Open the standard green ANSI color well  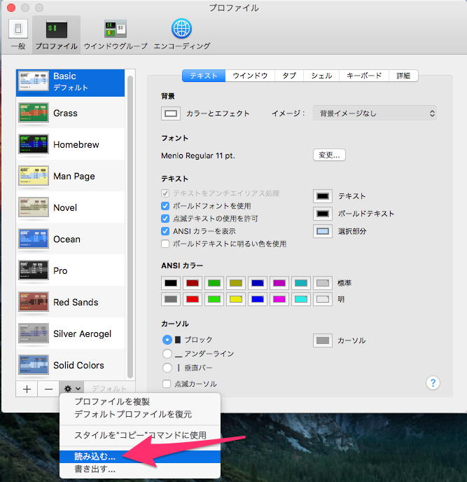tap(214, 283)
